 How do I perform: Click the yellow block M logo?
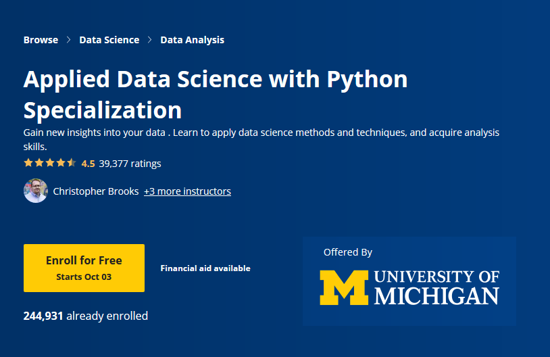click(x=344, y=287)
